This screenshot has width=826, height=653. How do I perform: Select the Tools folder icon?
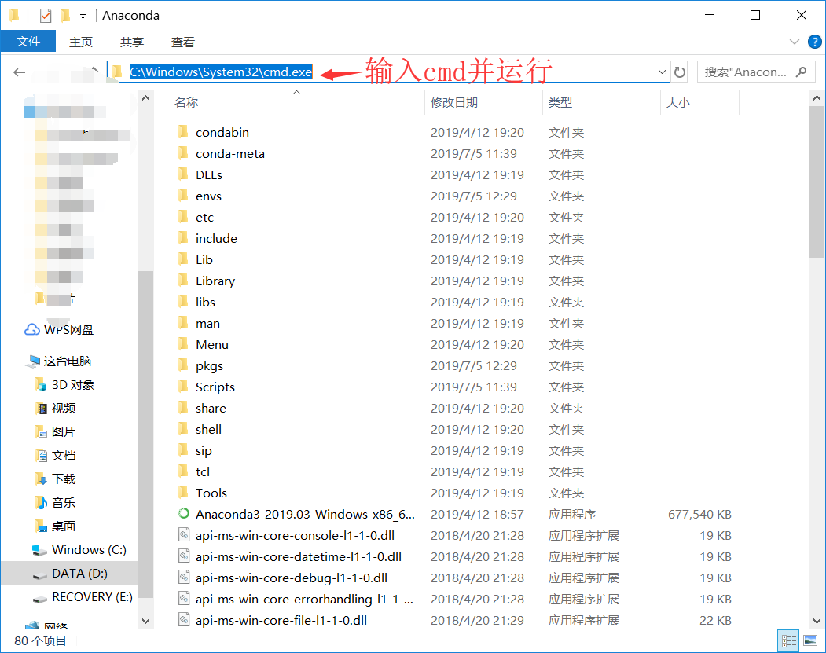[183, 493]
